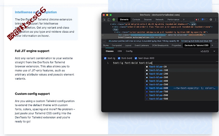Screen dimensions: 219x136
Task: Select the Devtools for Tailwind CSS tab
Action: point(196,45)
